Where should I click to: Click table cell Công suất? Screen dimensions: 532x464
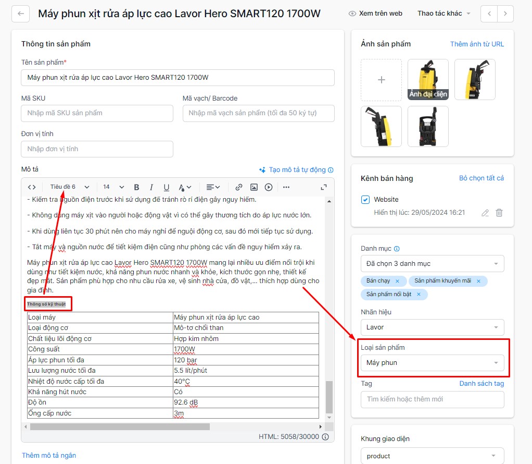(x=100, y=349)
